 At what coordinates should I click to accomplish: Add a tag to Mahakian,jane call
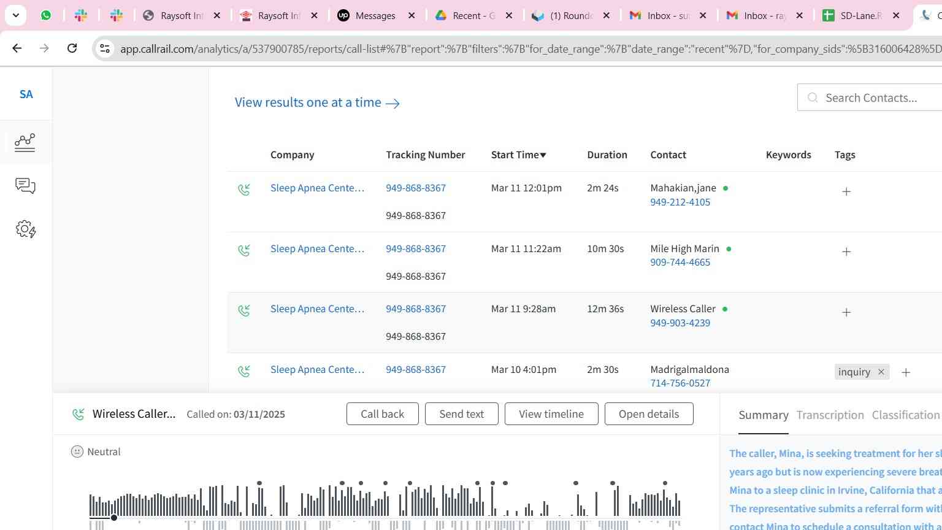(846, 191)
